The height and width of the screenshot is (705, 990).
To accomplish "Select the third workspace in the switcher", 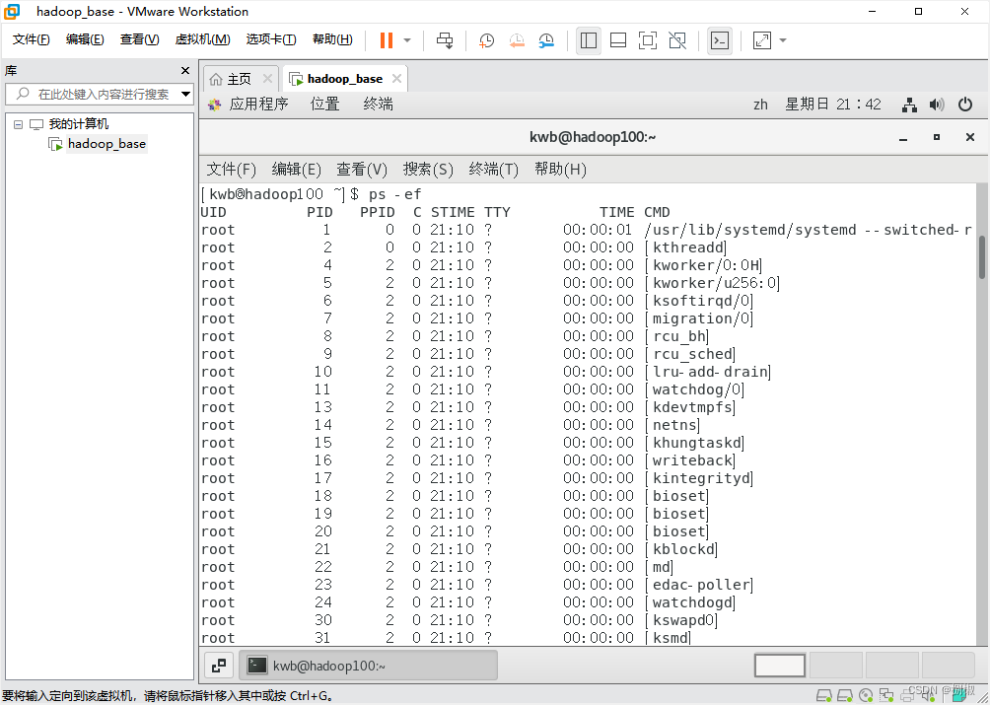I will 892,666.
